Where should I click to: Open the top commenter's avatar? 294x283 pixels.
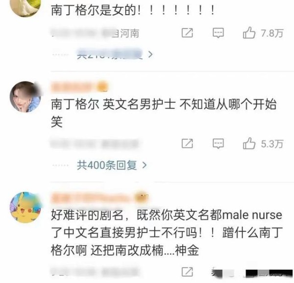pos(25,6)
